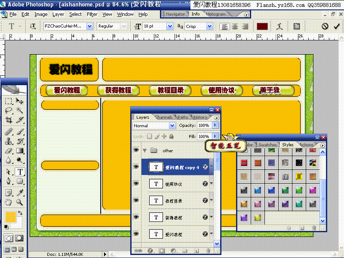Open the Layers panel options menu

click(x=217, y=118)
